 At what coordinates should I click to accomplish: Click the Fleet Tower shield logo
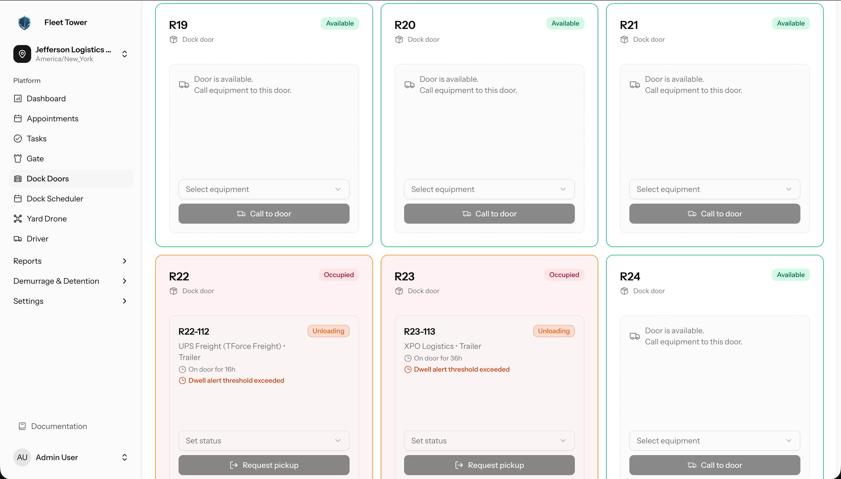click(24, 22)
